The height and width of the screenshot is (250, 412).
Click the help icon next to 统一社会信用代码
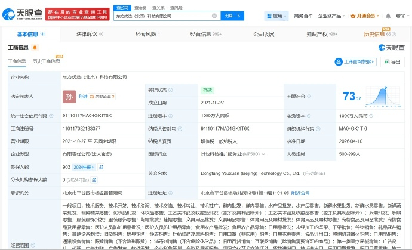tap(51, 115)
